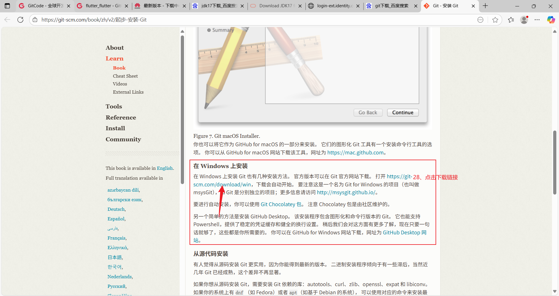Open the Videos link in sidebar
559x296 pixels.
click(120, 84)
